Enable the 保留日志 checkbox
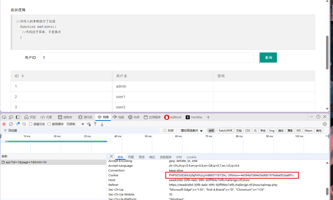 click(31, 124)
